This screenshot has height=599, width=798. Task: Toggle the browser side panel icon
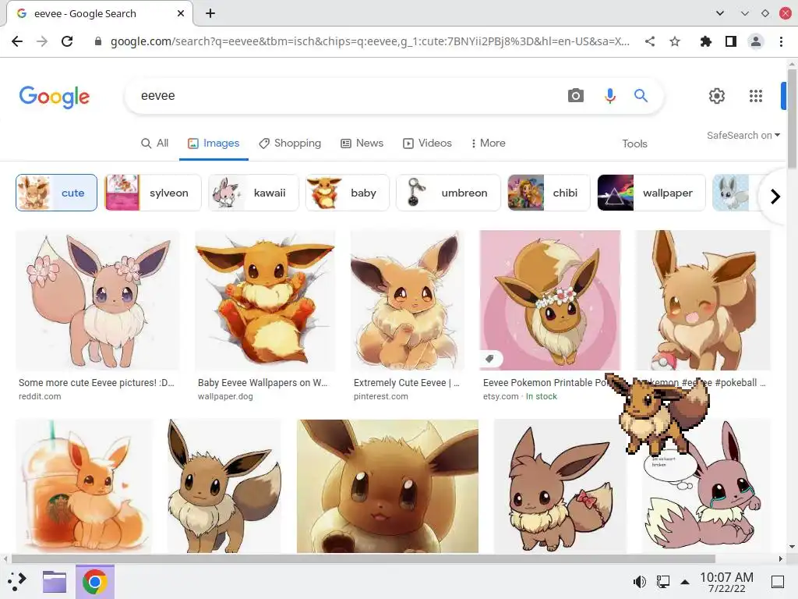click(731, 41)
